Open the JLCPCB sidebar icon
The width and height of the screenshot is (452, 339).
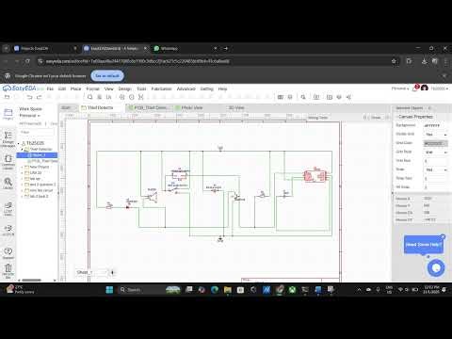pos(8,230)
